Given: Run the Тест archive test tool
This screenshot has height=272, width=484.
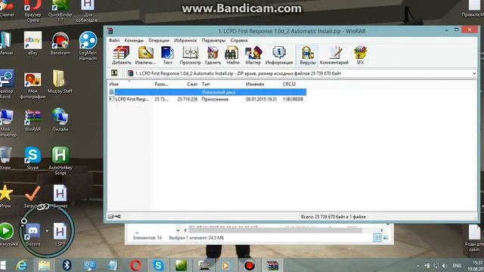Looking at the screenshot, I should click(x=167, y=55).
